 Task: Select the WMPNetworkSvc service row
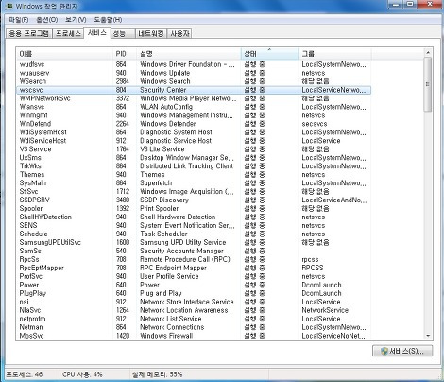click(x=194, y=98)
